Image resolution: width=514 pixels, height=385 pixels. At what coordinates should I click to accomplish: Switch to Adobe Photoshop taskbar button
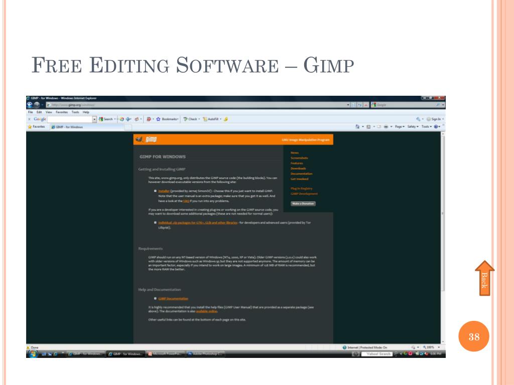tap(205, 354)
